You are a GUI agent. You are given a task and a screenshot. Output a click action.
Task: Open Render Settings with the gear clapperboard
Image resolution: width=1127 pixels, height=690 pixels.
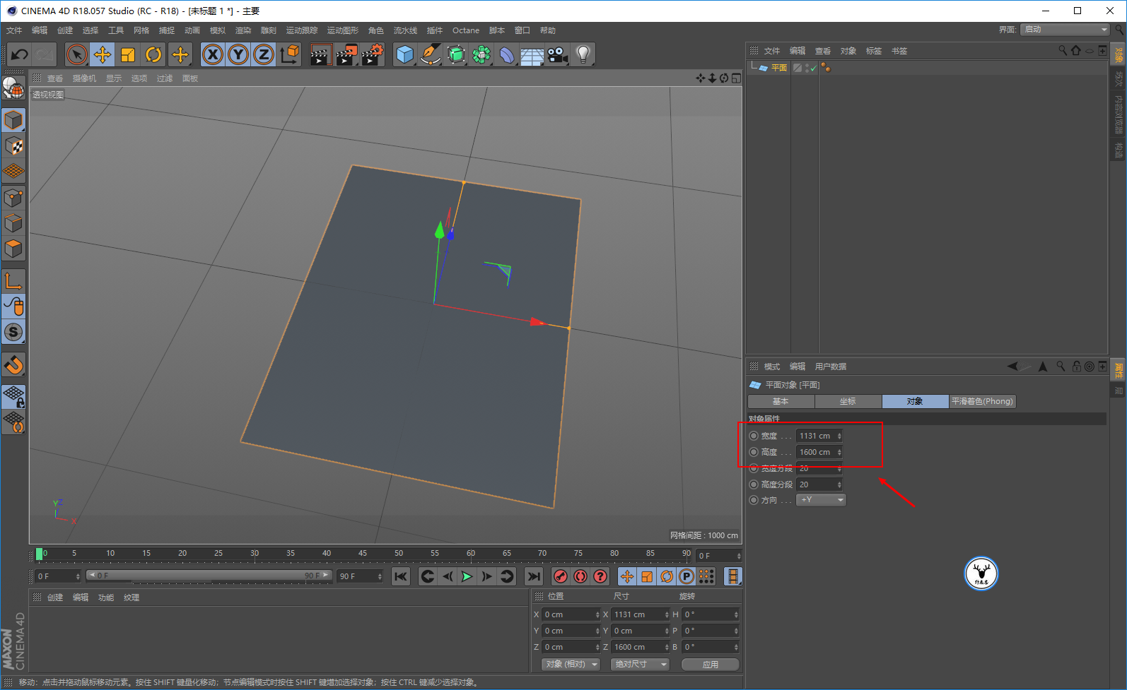[372, 54]
